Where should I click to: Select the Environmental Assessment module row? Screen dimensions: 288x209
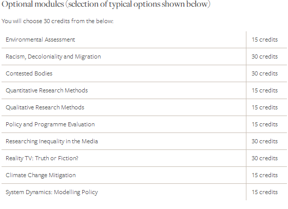coord(144,40)
